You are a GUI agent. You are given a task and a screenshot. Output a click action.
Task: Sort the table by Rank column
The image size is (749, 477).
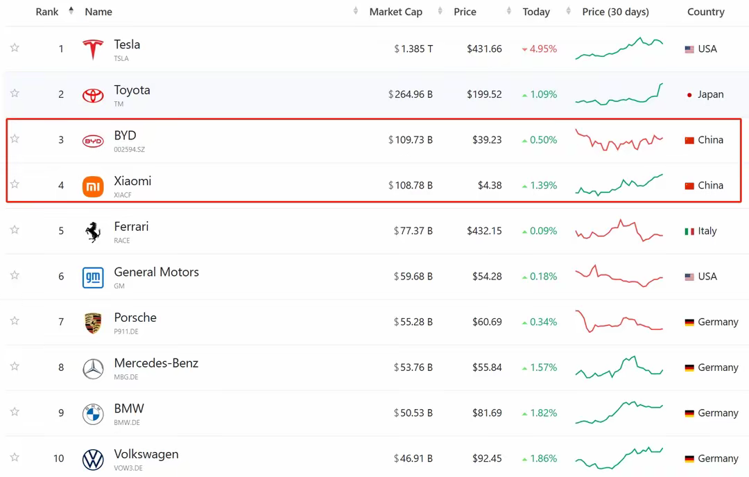[x=48, y=12]
